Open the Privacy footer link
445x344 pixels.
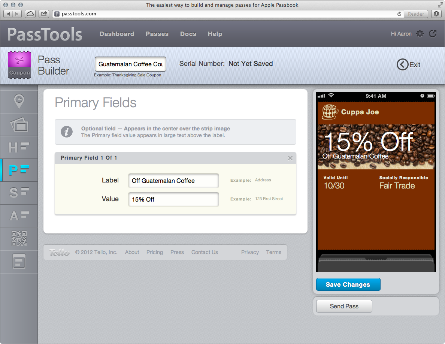click(250, 252)
